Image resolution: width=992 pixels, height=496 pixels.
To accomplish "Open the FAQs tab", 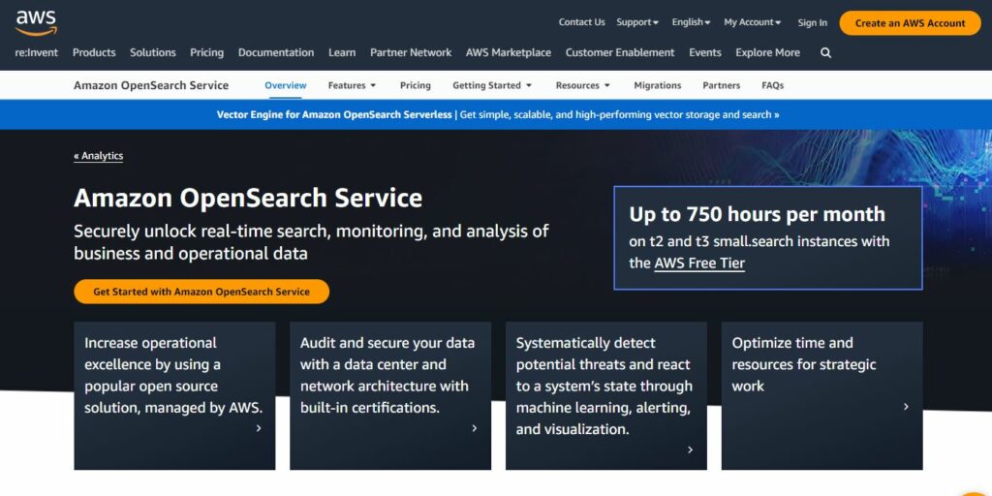I will 772,85.
